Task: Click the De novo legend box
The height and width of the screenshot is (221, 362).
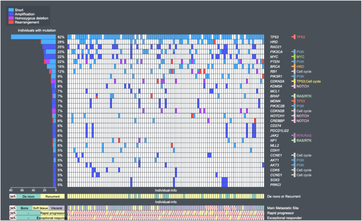Action: [x=28, y=196]
